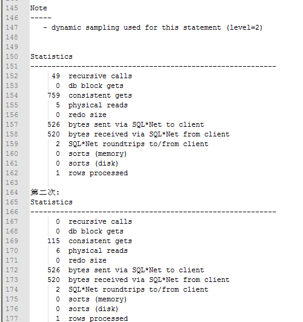This screenshot has width=303, height=322.
Task: Click the dynamic sampling note line
Action: coord(153,27)
